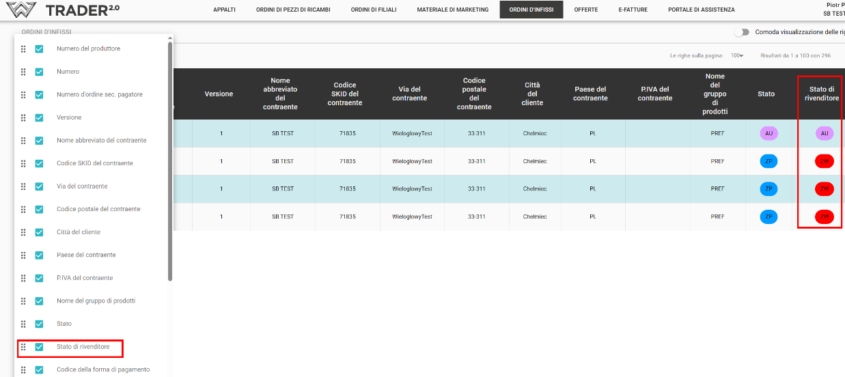The width and height of the screenshot is (845, 377).
Task: Uncheck the Paese del contraente checkbox
Action: (40, 255)
